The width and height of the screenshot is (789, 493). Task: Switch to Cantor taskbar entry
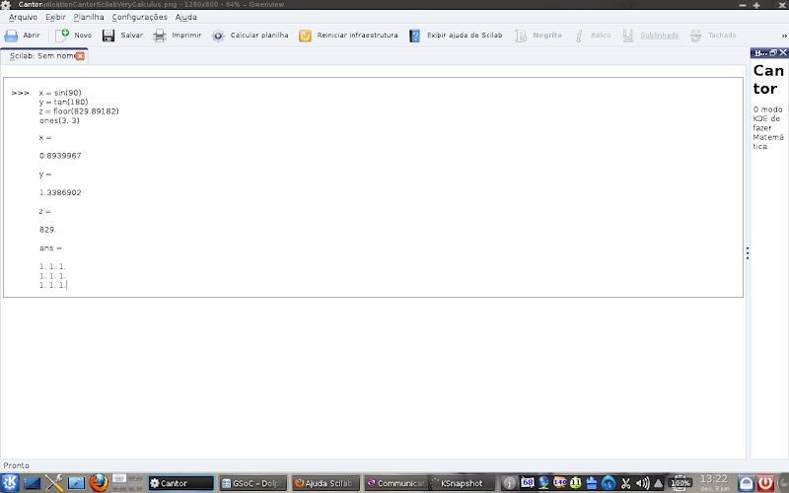coord(181,483)
